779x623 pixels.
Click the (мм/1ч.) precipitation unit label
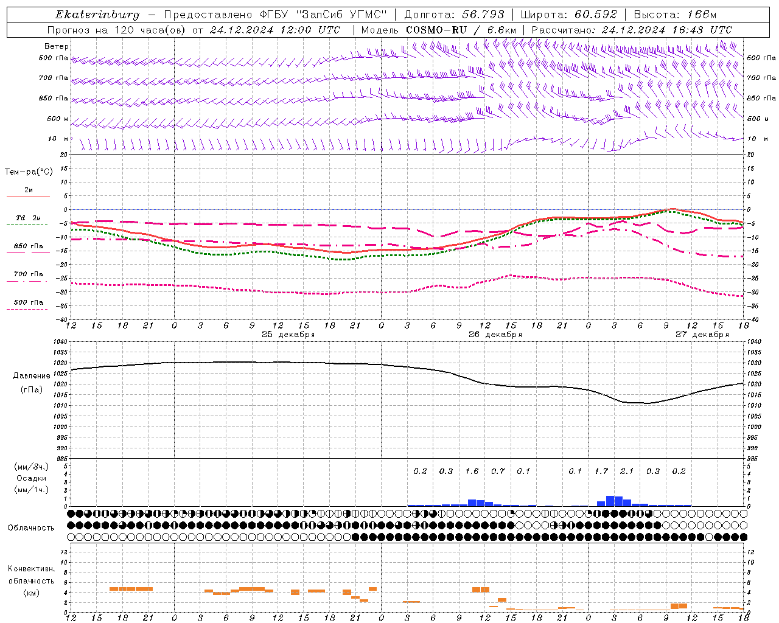32,490
